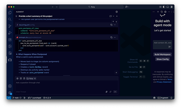Copy the recurring.yml code snippet
181x108 pixels.
point(111,25)
